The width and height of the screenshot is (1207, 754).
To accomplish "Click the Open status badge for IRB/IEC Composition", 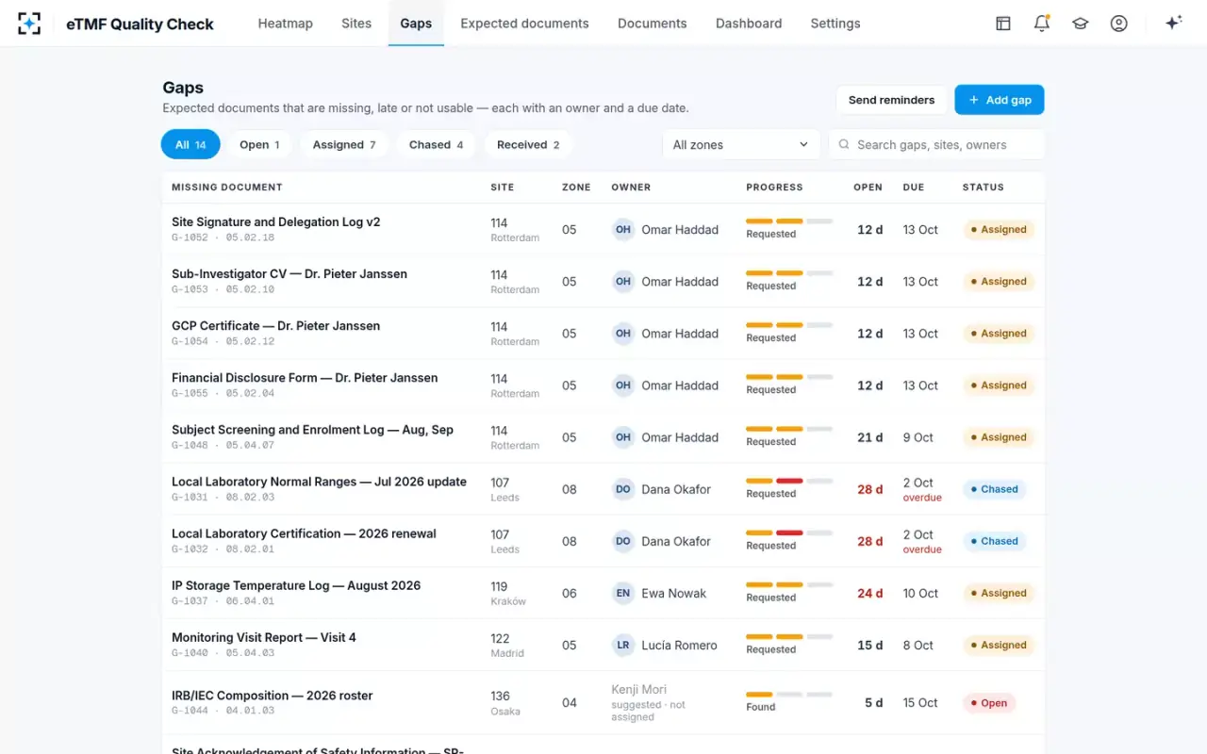I will [989, 703].
